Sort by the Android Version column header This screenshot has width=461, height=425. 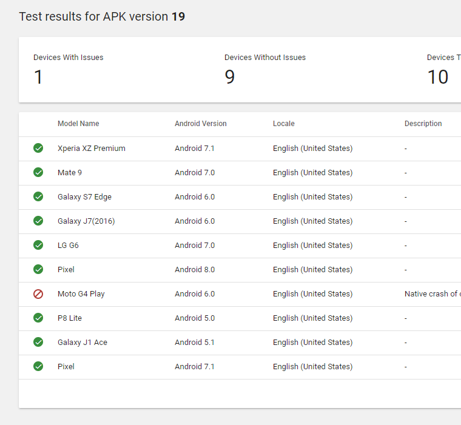(x=200, y=124)
